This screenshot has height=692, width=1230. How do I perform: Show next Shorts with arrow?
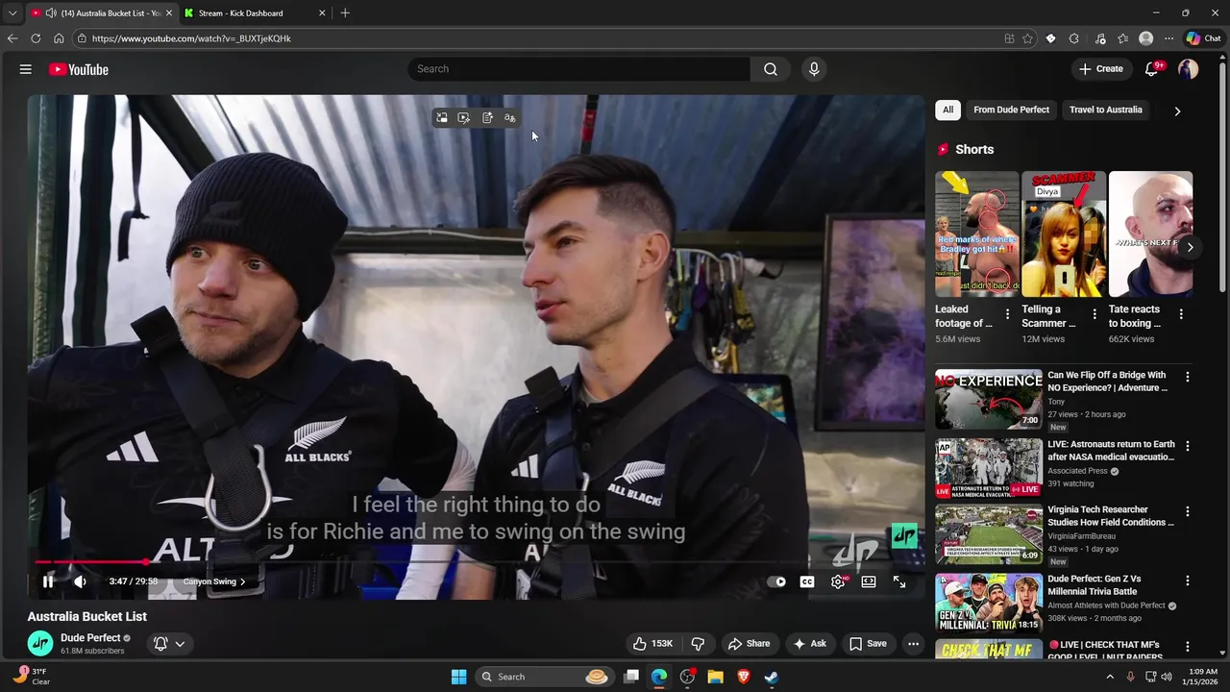(x=1190, y=247)
